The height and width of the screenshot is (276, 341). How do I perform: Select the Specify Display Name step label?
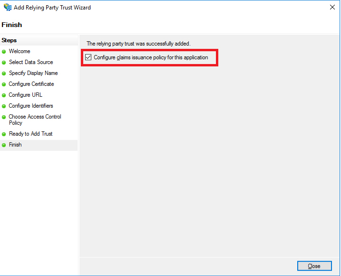tap(33, 73)
